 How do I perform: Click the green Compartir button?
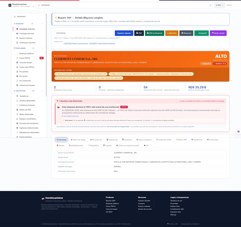click(x=202, y=33)
